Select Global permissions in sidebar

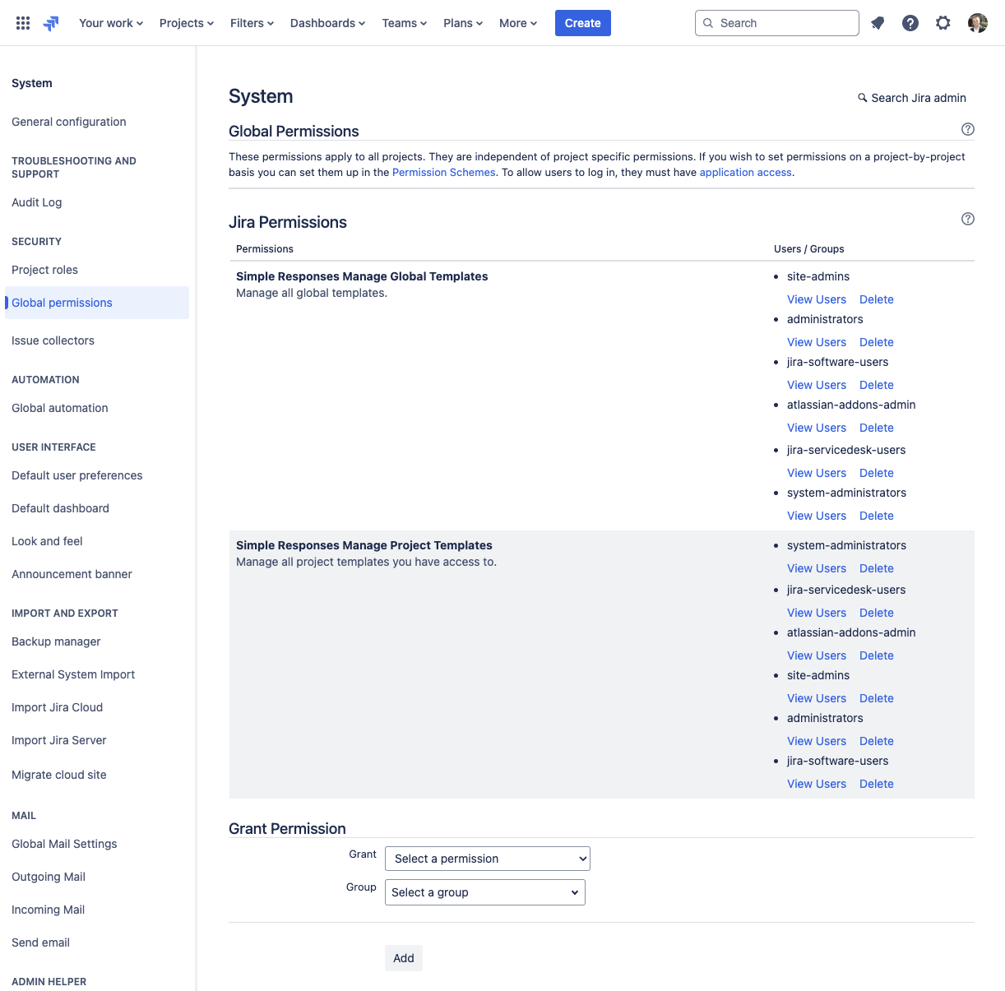[x=97, y=303]
